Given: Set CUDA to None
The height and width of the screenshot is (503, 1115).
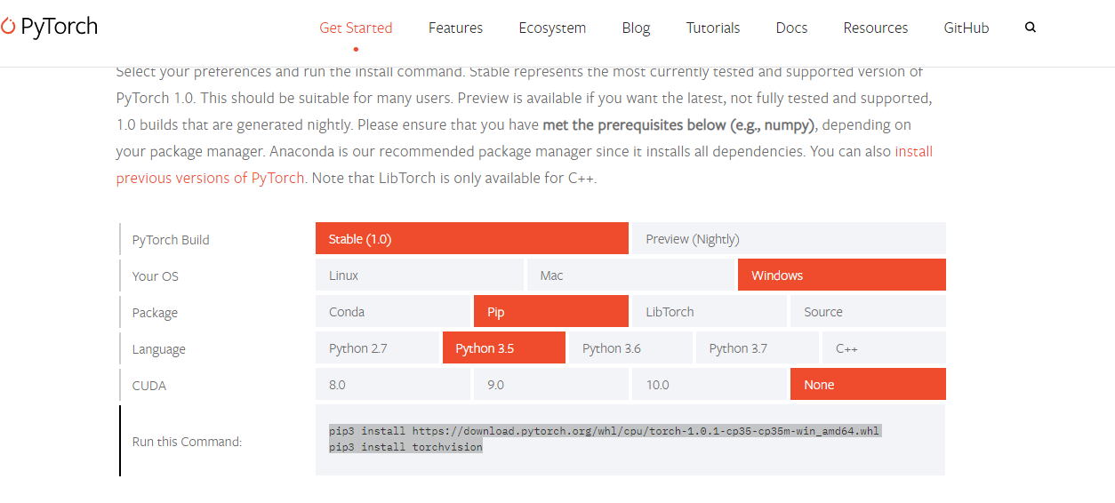Looking at the screenshot, I should 868,384.
